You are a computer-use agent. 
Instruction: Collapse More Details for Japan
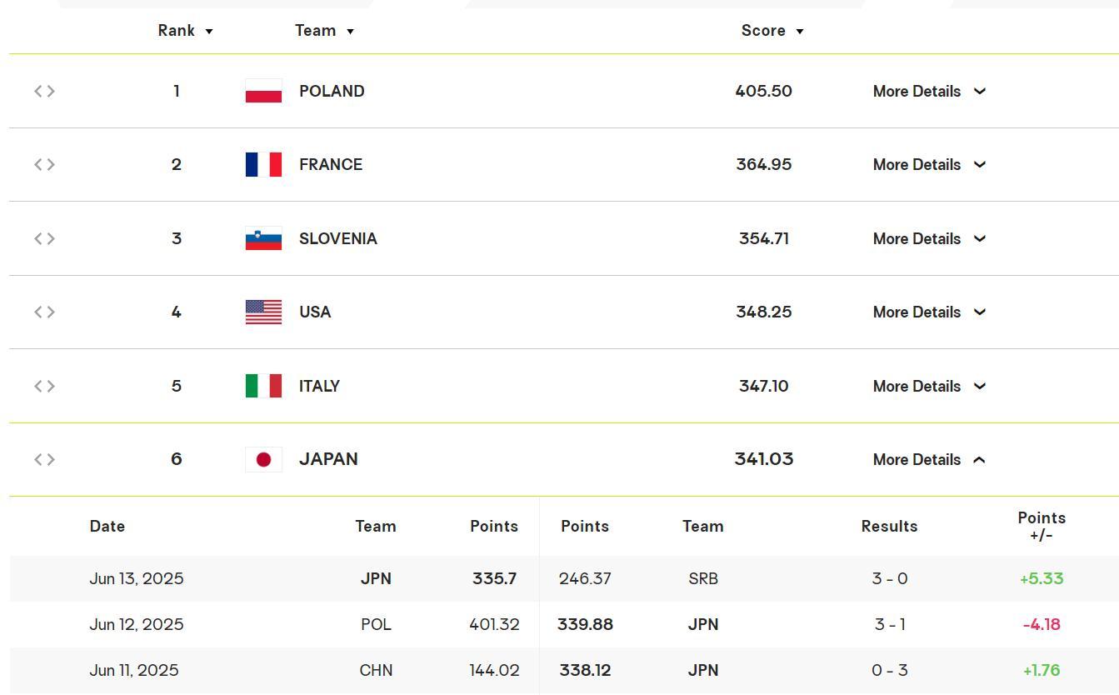pyautogui.click(x=929, y=460)
